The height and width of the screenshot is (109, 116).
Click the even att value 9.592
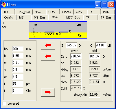pos(76,75)
